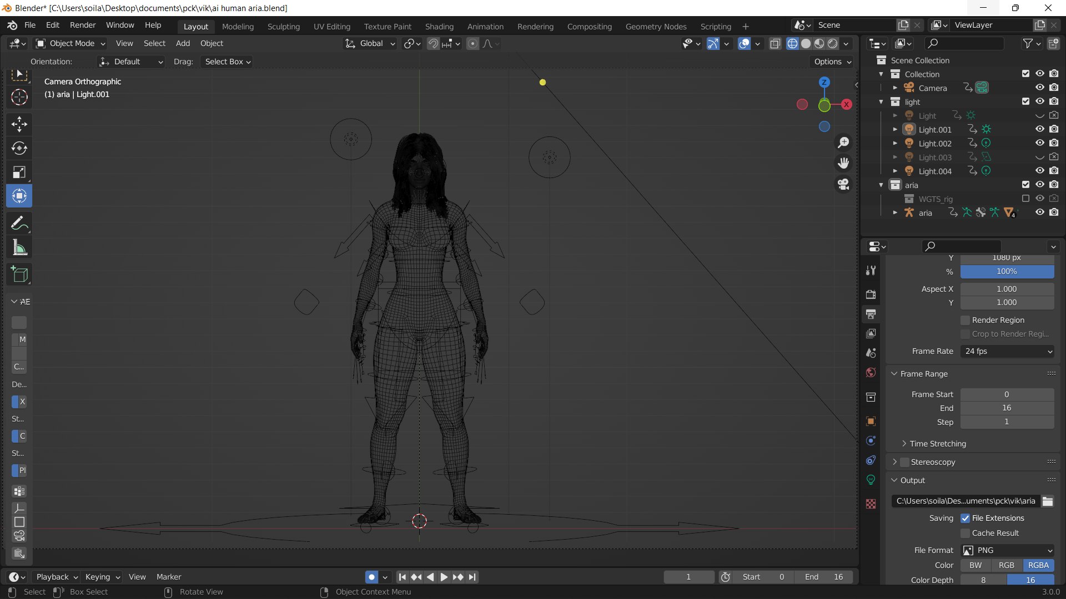Screen dimensions: 1066x599
Task: Click the zoom view magnifier icon
Action: coord(843,143)
